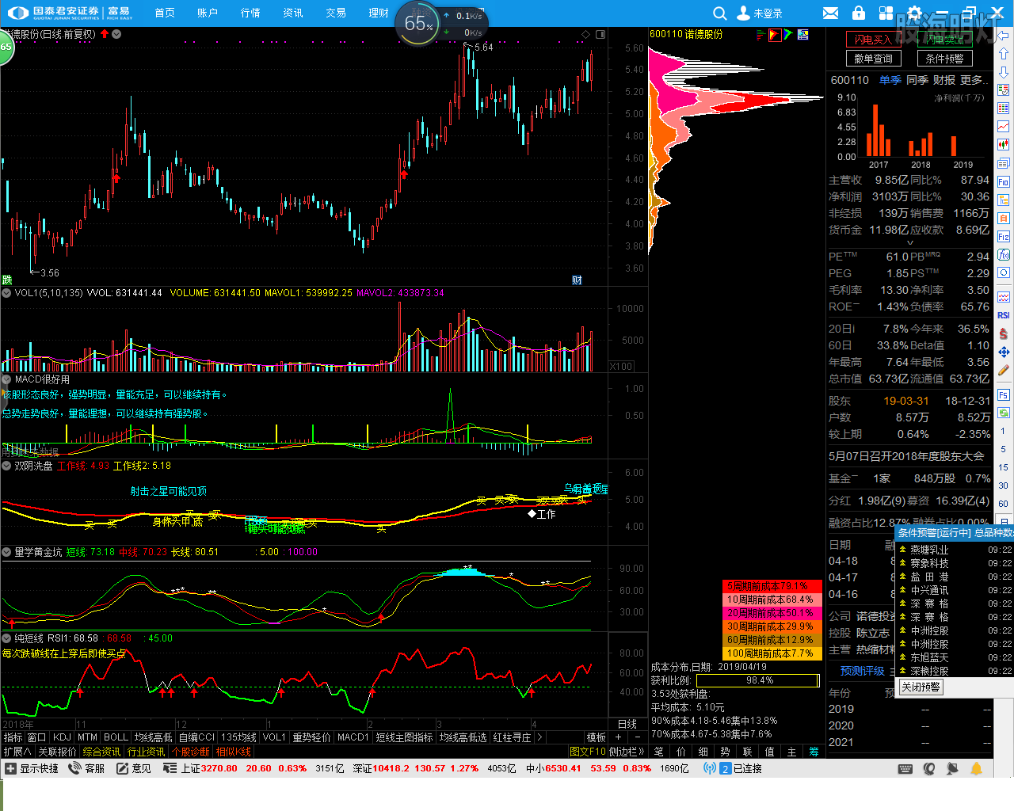This screenshot has height=811, width=1014.
Task: Open the 行情 menu
Action: tap(250, 13)
